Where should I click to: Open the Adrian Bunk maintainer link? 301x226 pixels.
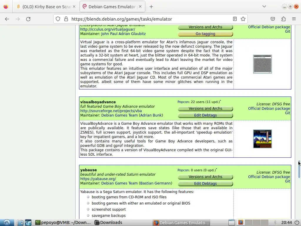click(x=151, y=115)
